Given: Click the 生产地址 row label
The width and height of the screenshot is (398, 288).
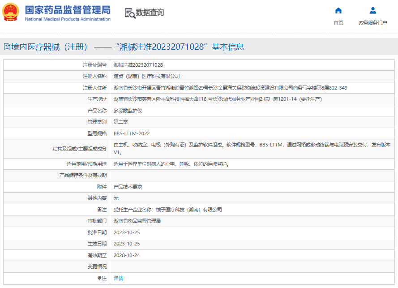Looking at the screenshot, I should click(x=97, y=99).
